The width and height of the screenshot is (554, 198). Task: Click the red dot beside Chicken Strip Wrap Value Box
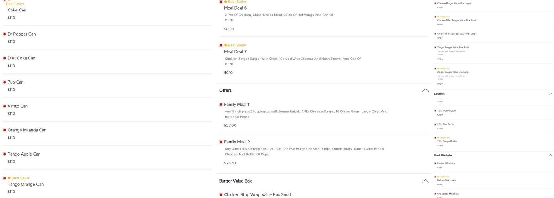point(221,195)
